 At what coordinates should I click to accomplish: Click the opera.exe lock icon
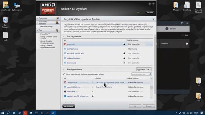click(x=124, y=44)
